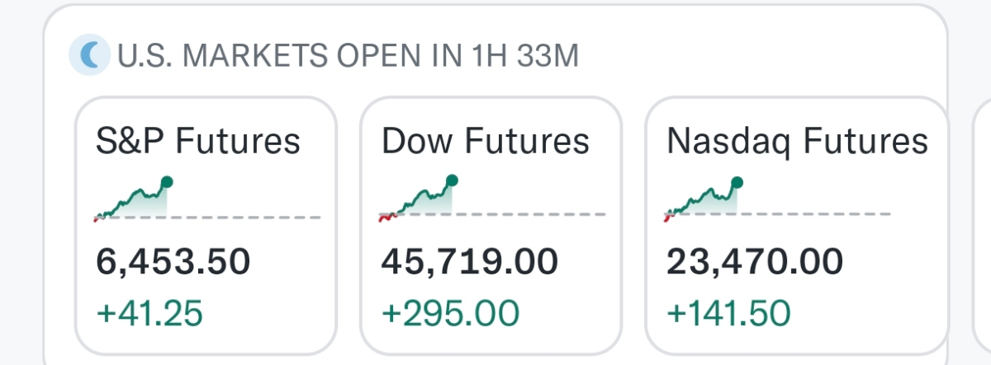Open the Dow Futures title link
This screenshot has width=991, height=365.
coord(485,141)
